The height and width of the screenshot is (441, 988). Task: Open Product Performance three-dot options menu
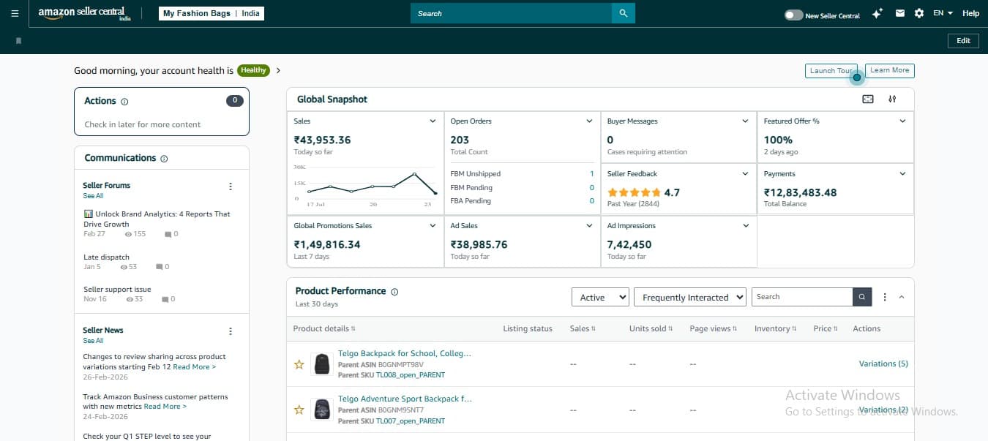pos(885,297)
